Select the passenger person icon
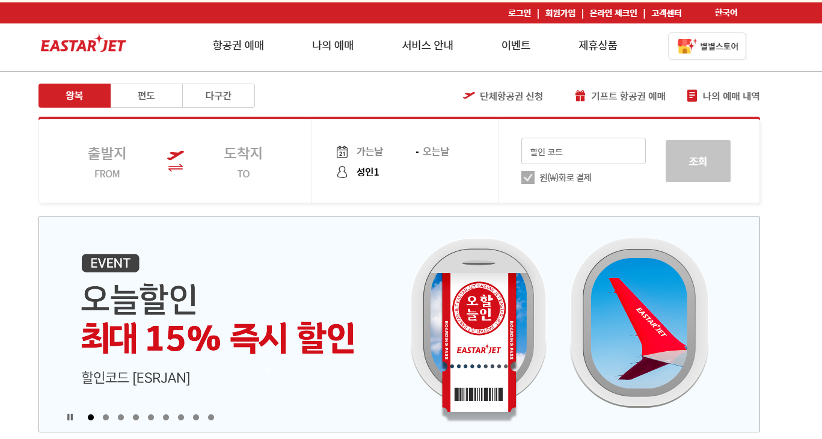 [x=342, y=172]
